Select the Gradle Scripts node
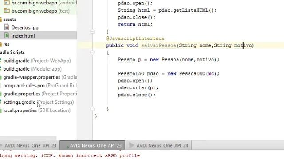 [12, 53]
